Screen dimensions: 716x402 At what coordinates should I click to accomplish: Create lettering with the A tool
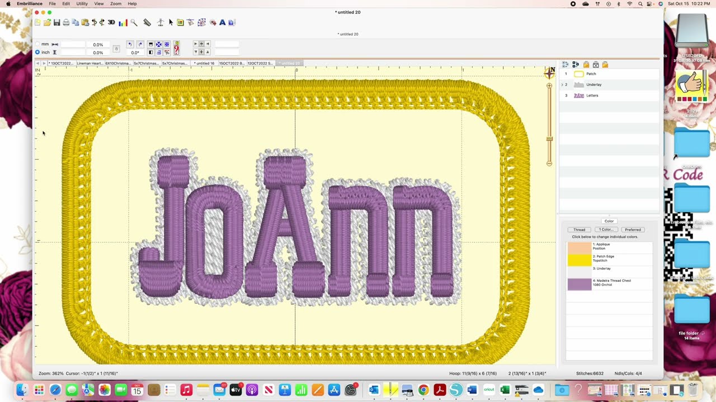pyautogui.click(x=222, y=22)
